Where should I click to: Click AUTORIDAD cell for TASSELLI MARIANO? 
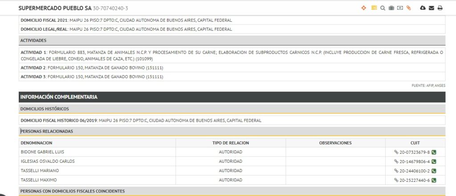coord(231,171)
